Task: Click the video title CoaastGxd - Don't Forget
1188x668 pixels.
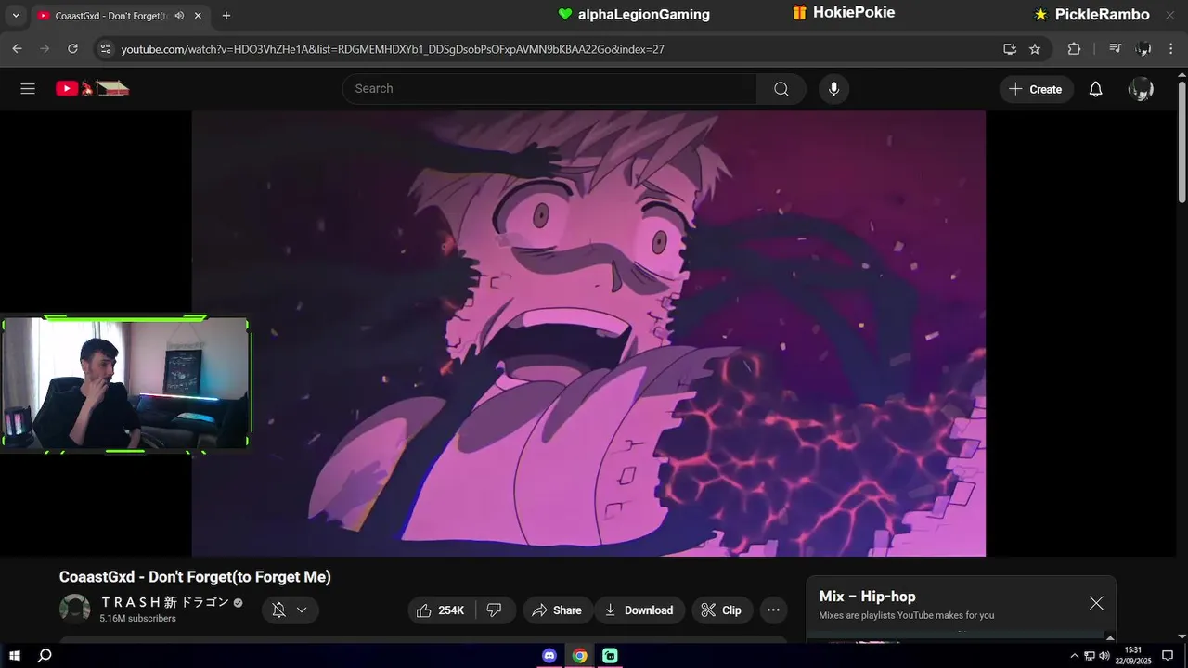Action: tap(195, 577)
